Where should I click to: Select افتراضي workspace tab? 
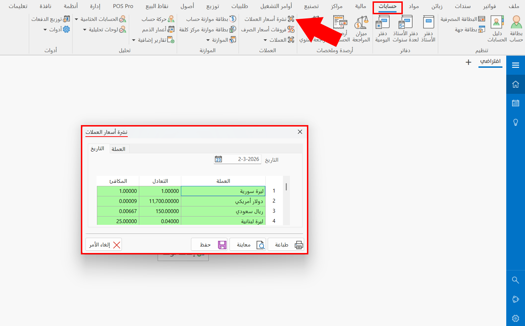coord(490,62)
